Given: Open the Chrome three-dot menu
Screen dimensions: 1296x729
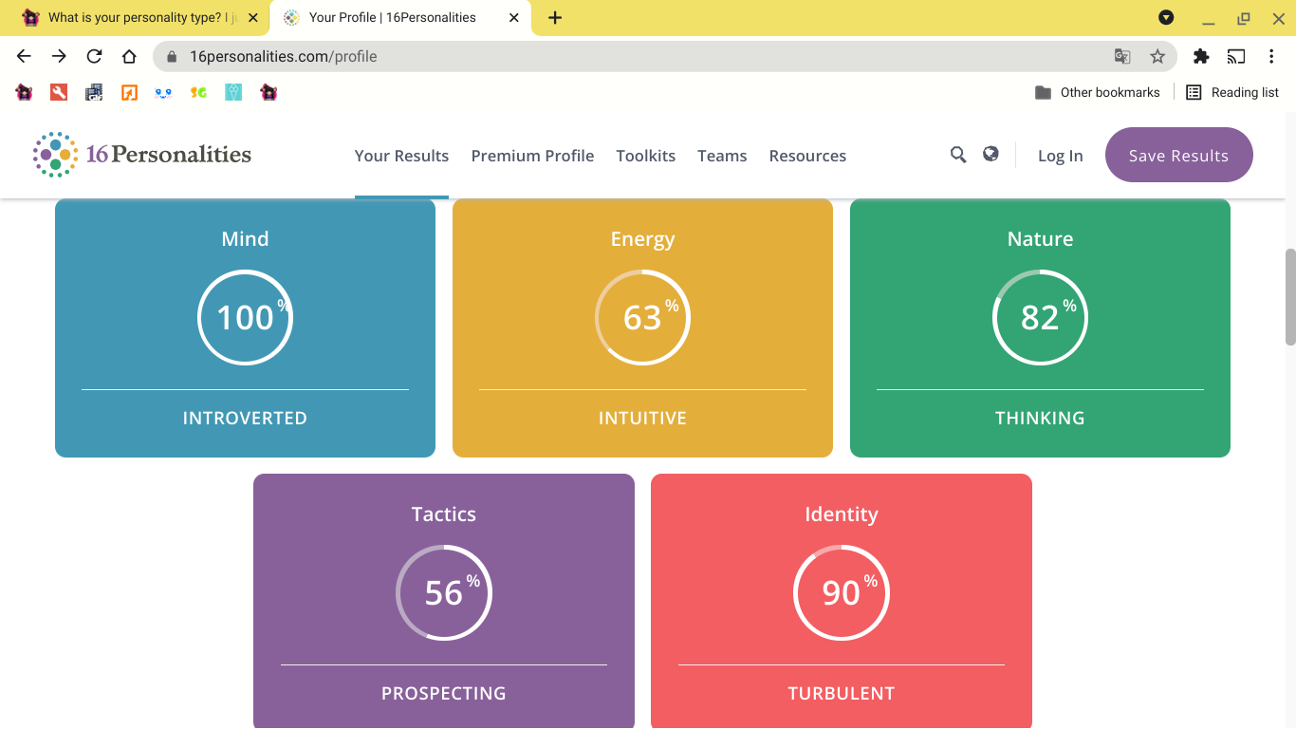Looking at the screenshot, I should [x=1271, y=56].
